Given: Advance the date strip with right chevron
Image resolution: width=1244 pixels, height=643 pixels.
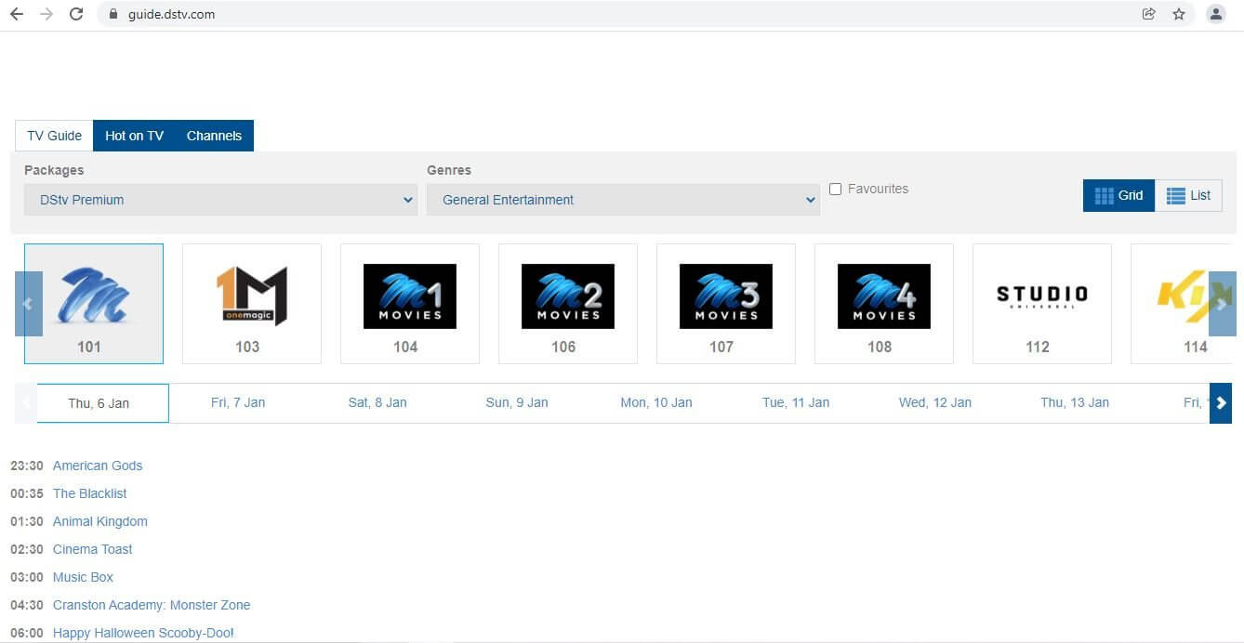Looking at the screenshot, I should click(x=1221, y=403).
